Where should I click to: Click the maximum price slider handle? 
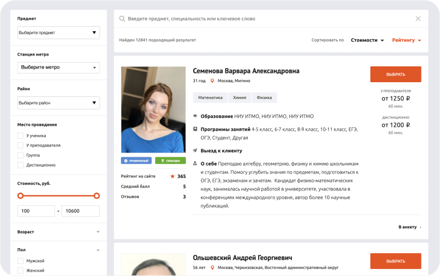pos(96,196)
